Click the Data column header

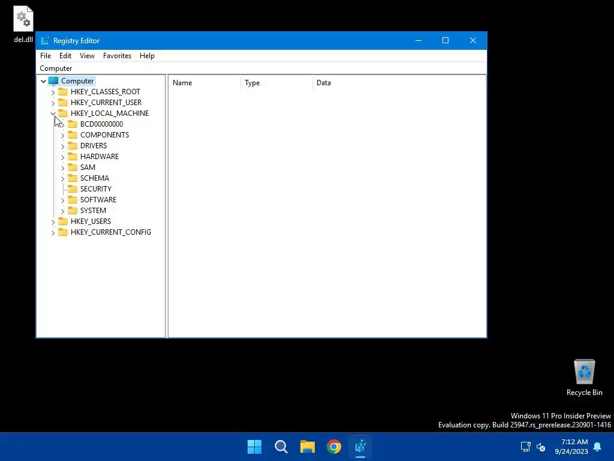(x=399, y=83)
